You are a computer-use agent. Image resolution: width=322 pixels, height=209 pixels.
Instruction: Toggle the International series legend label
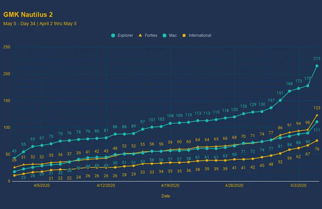pyautogui.click(x=200, y=35)
